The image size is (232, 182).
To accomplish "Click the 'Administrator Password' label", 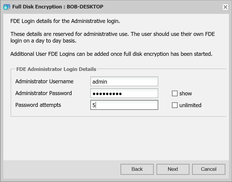I will tap(43, 93).
